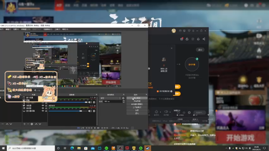Open settings gear for 桌面音频 track
This screenshot has width=269, height=151.
click(x=94, y=111)
